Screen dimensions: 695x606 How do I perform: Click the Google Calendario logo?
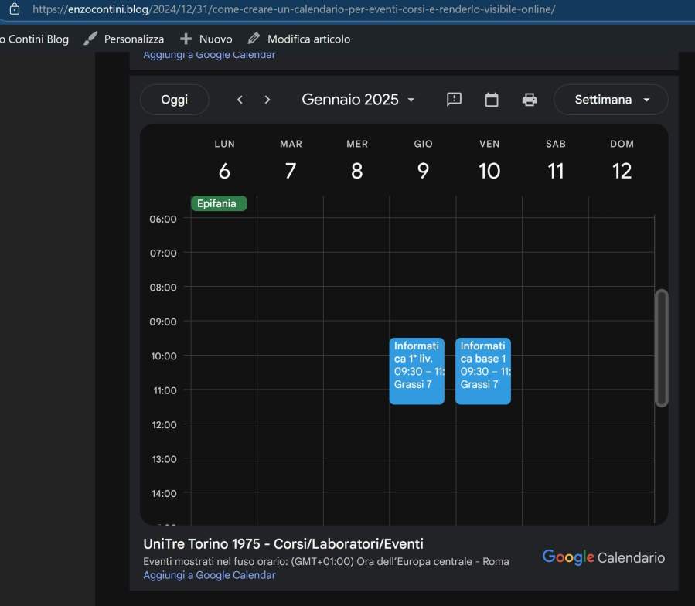pyautogui.click(x=603, y=557)
